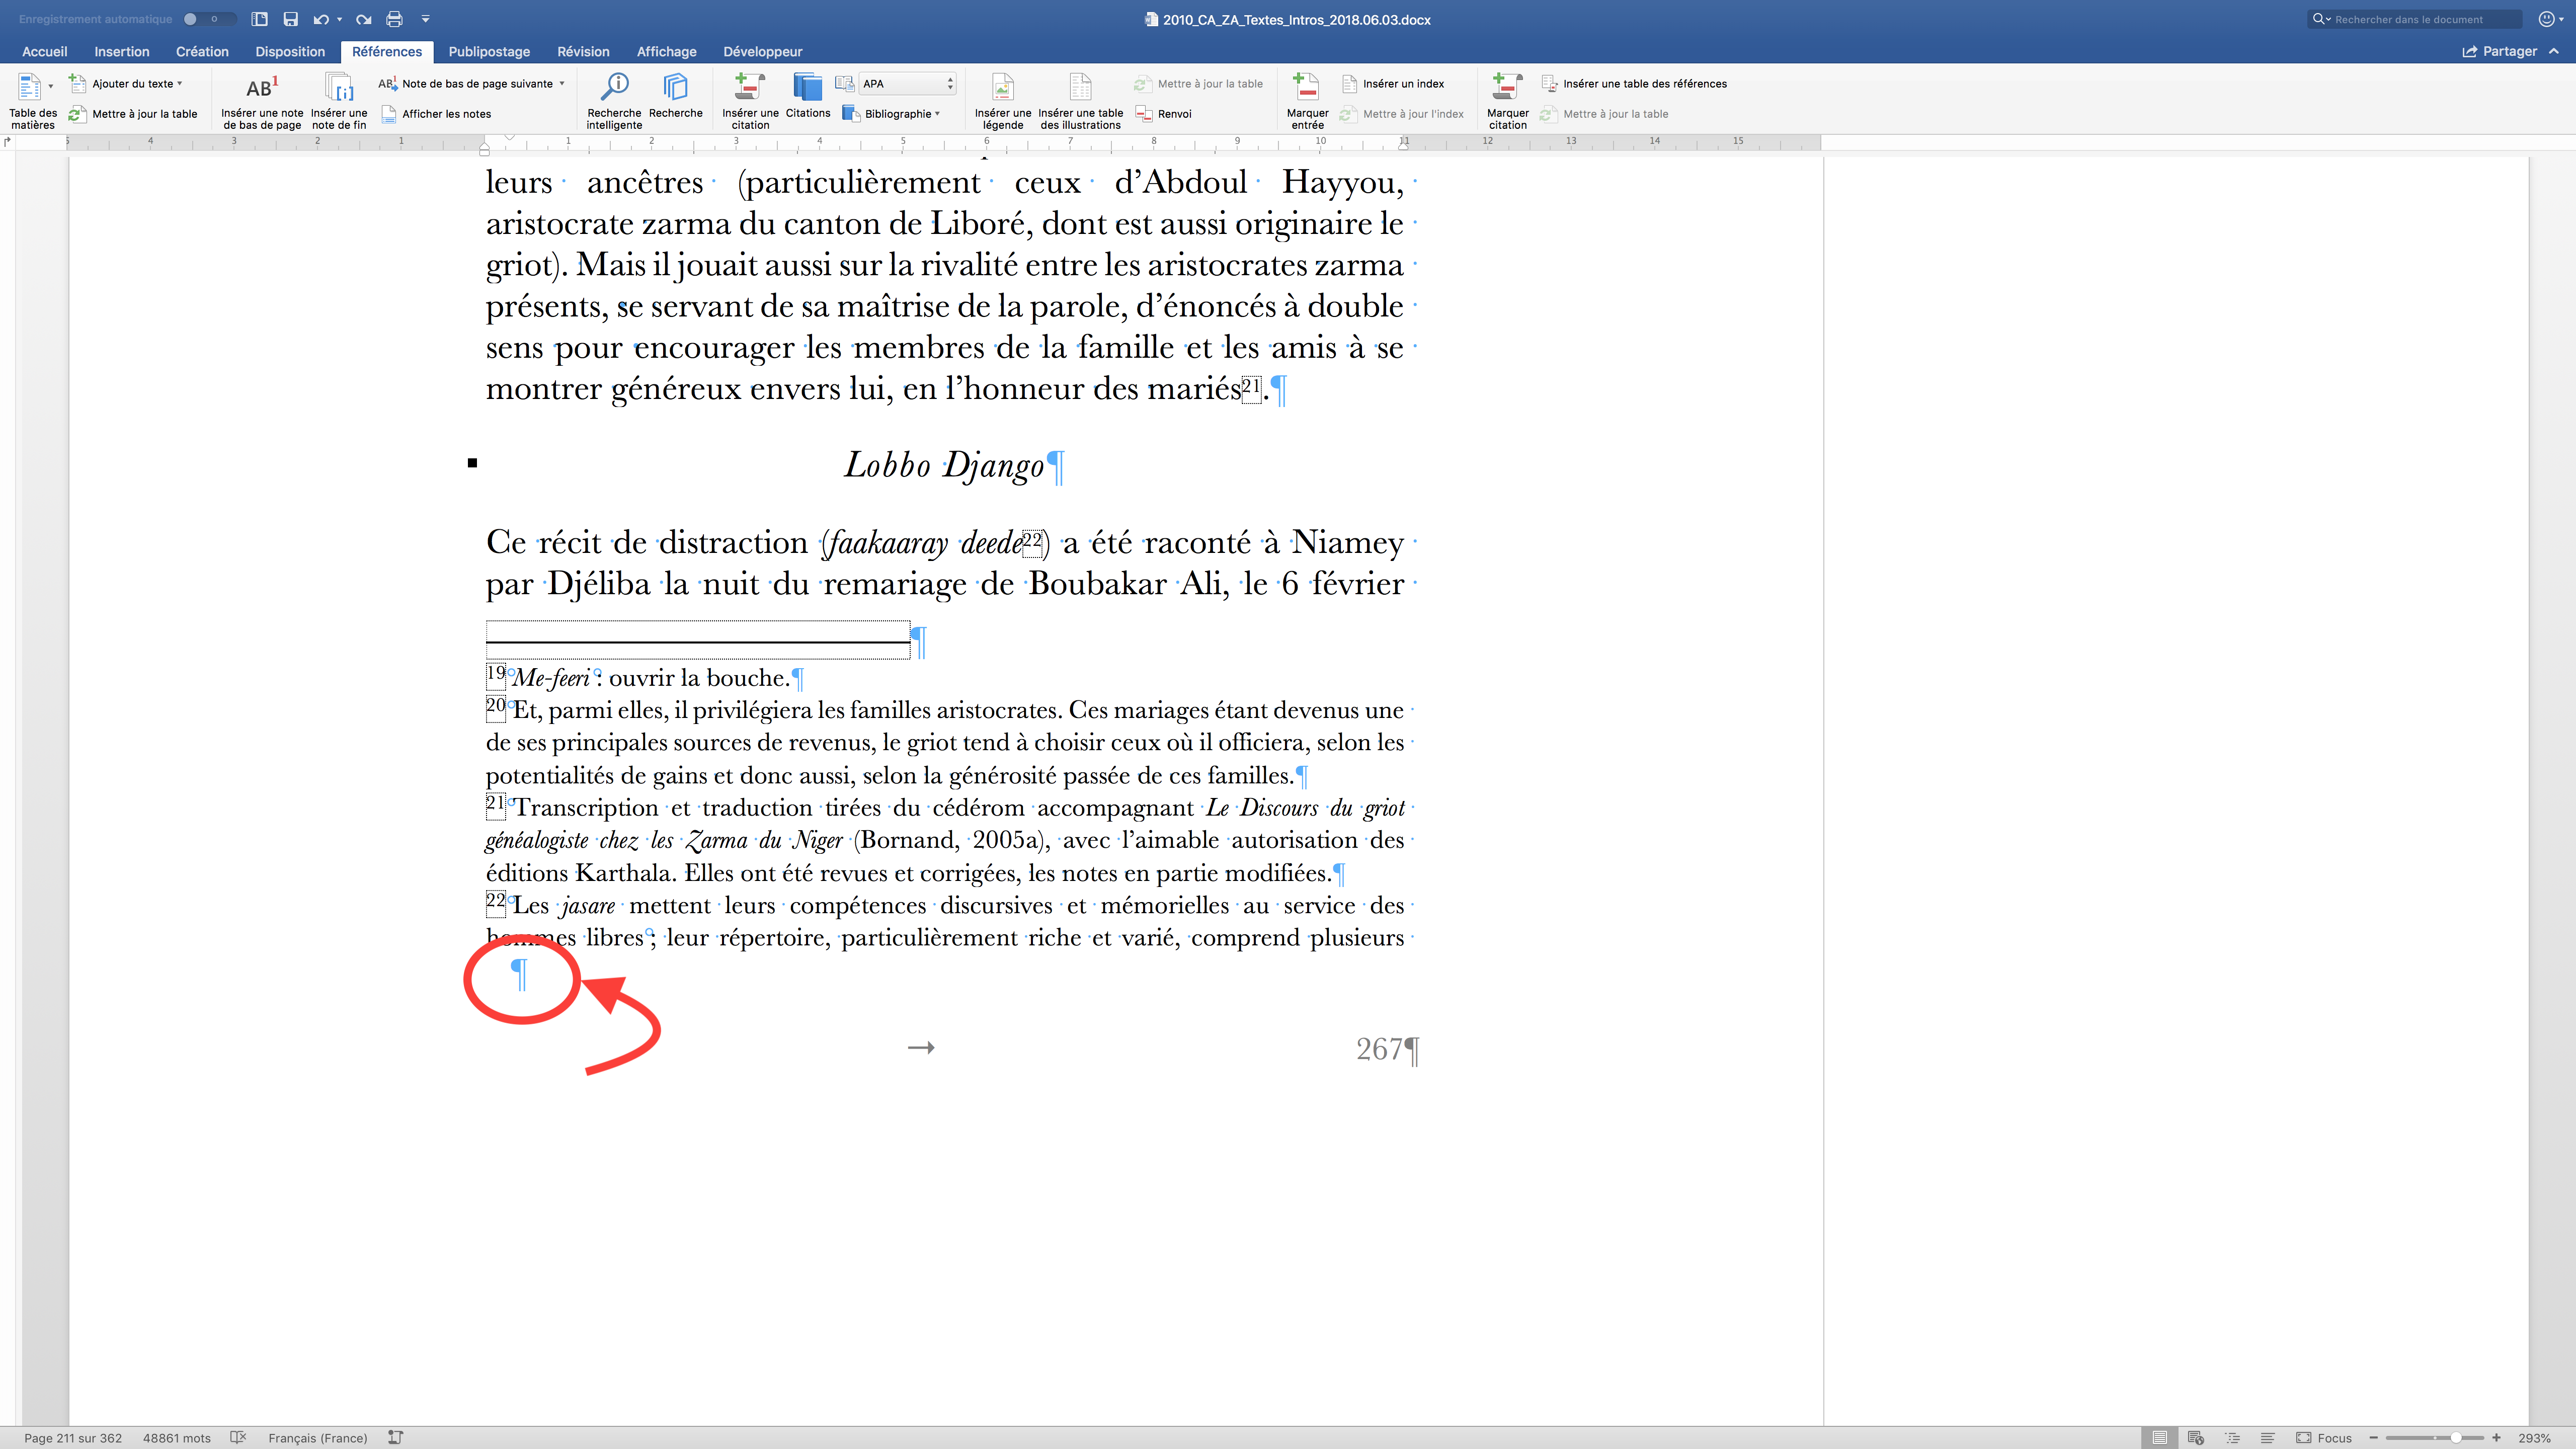
Task: Open the Révision ribbon tab
Action: coord(583,52)
